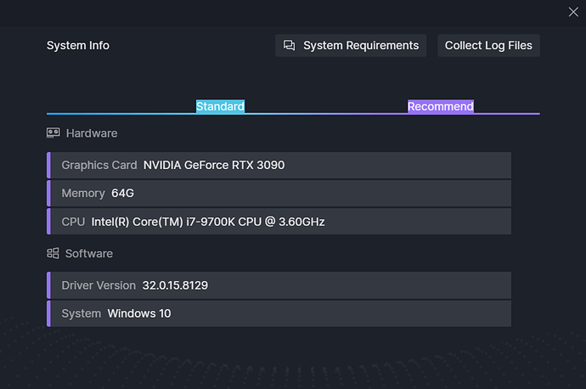This screenshot has height=389, width=586.
Task: Switch to the Recommend tab
Action: click(440, 106)
